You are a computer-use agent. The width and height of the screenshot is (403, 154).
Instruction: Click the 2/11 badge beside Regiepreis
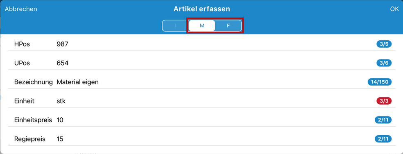(383, 139)
